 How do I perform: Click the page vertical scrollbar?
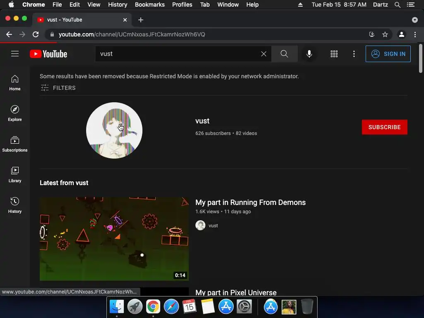(421, 58)
